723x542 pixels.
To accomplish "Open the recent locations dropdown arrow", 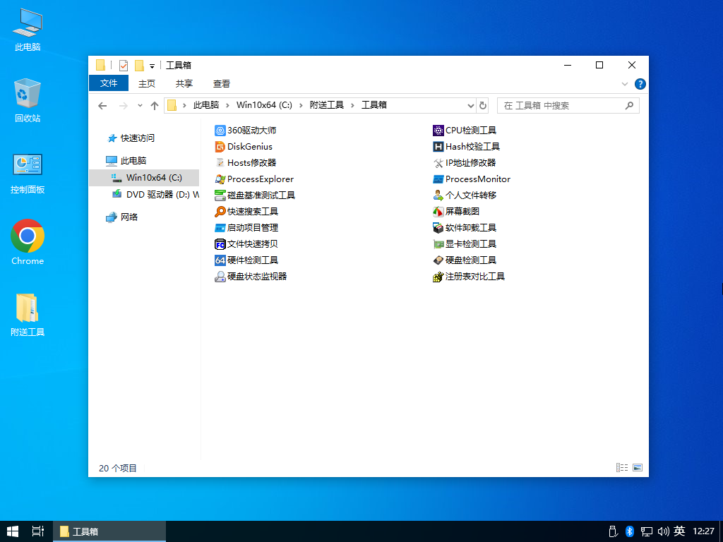I will click(141, 106).
